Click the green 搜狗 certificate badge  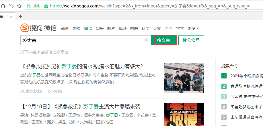(x=34, y=6)
